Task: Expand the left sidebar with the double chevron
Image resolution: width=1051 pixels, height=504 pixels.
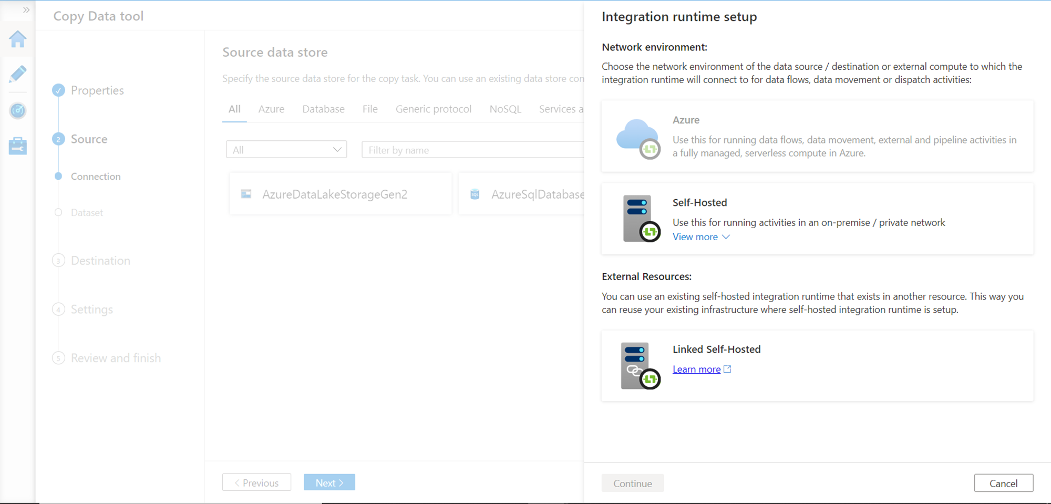Action: click(x=26, y=10)
